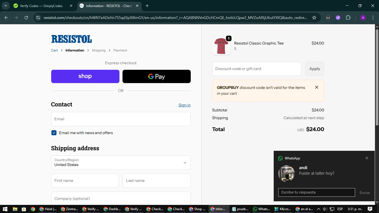
Task: Pay with Shop Pay express button
Action: (x=85, y=76)
